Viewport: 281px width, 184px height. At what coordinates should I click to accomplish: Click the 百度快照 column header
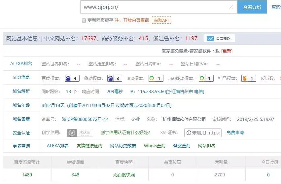pos(124,162)
